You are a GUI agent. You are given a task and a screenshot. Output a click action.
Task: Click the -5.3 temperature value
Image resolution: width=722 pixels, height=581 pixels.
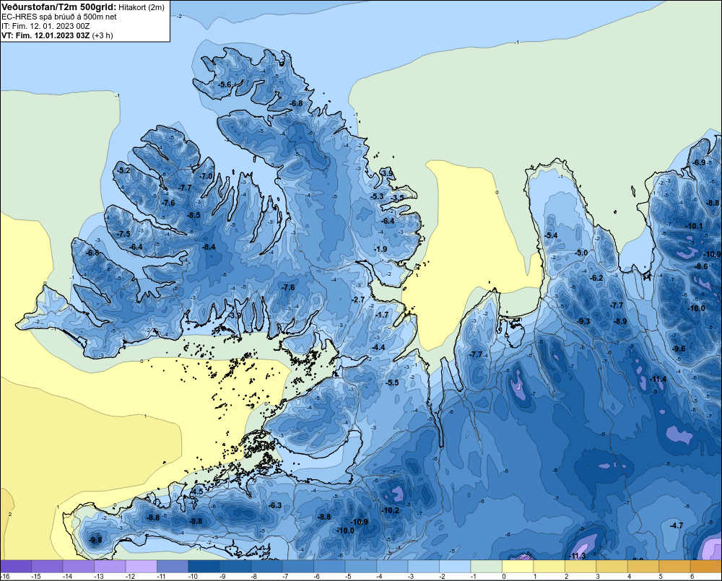377,196
